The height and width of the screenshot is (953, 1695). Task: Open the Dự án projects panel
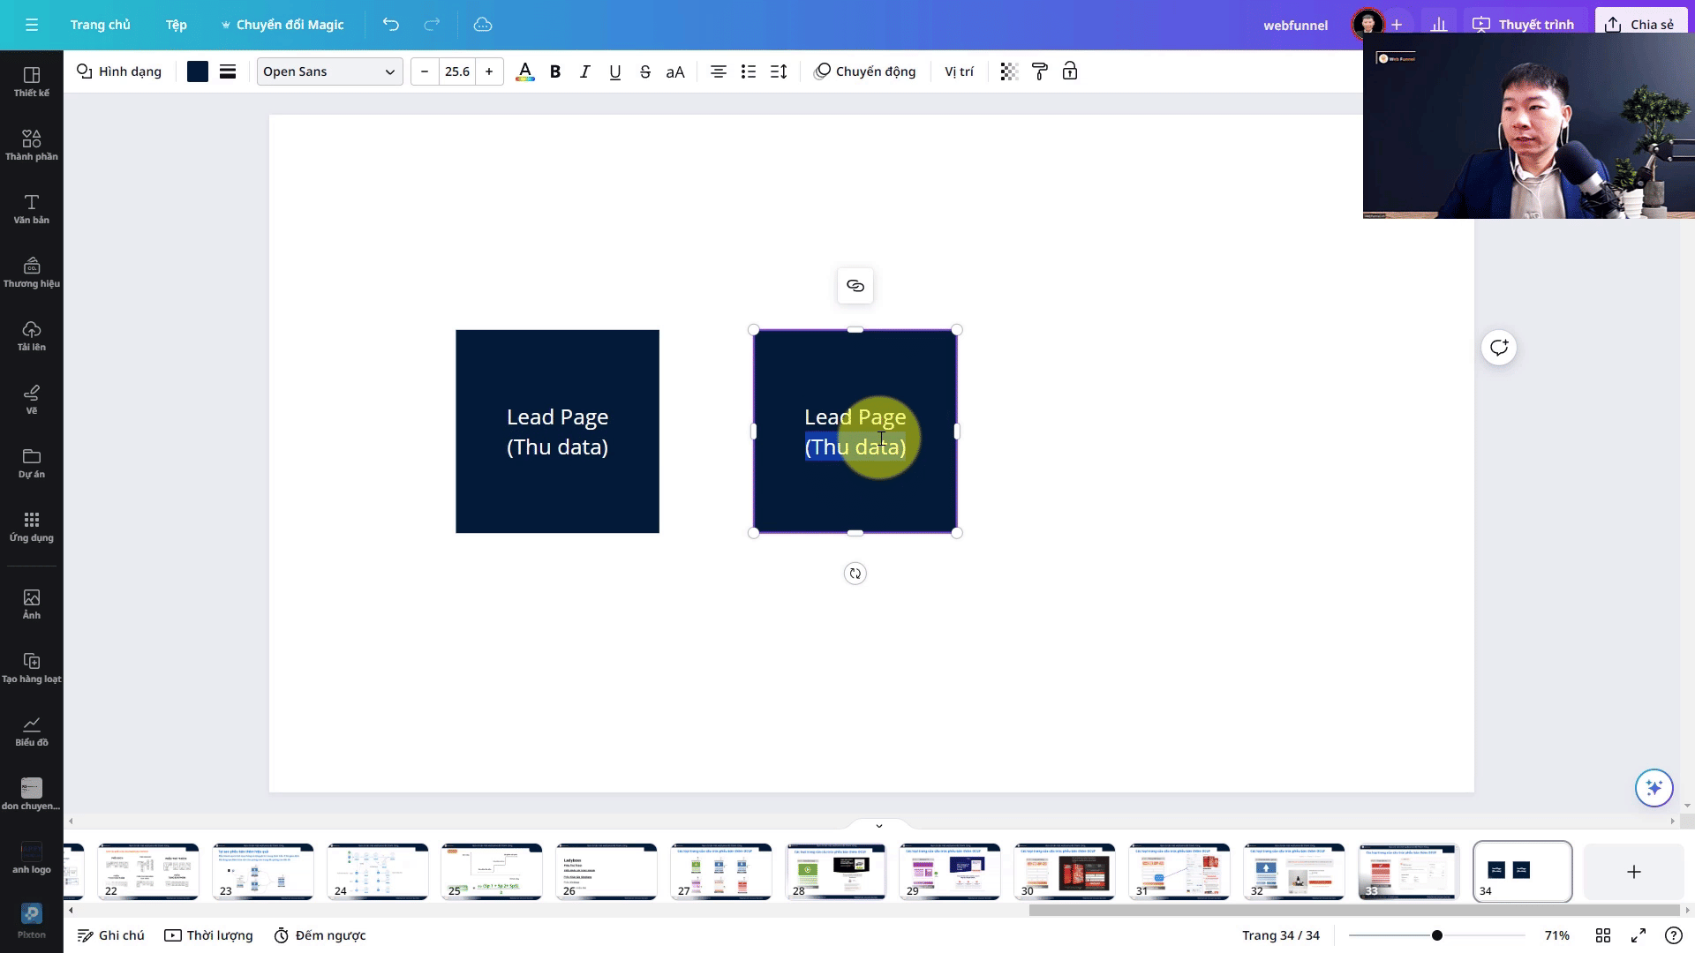pyautogui.click(x=32, y=462)
